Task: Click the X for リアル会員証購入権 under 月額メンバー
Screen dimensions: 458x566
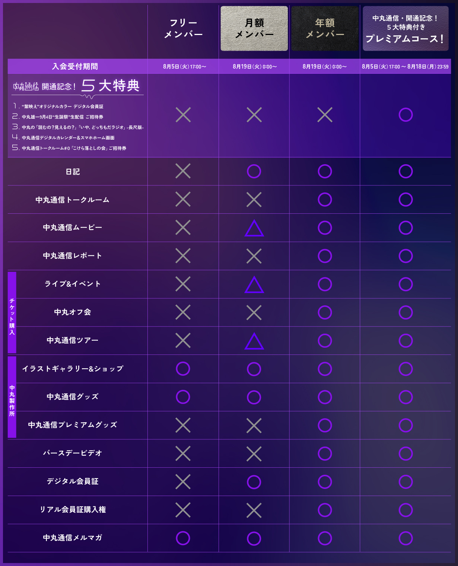Action: pyautogui.click(x=254, y=510)
